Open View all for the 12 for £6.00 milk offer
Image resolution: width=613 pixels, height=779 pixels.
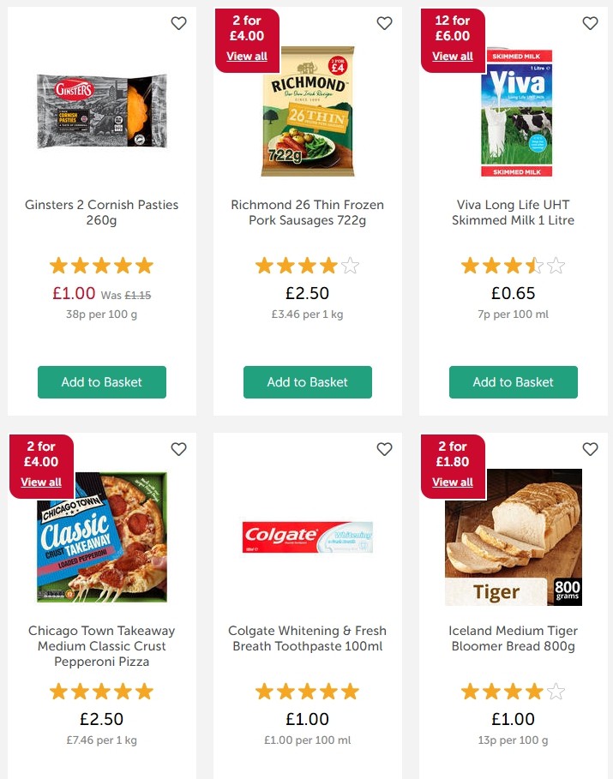click(453, 56)
